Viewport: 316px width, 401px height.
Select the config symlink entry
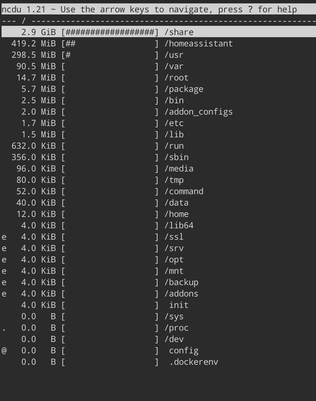tap(184, 351)
